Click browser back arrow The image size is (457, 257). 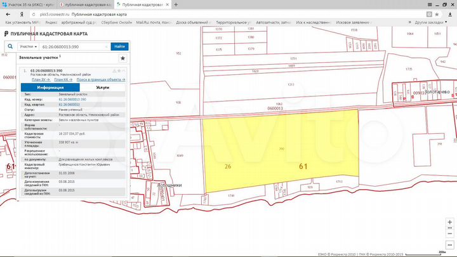click(x=6, y=13)
